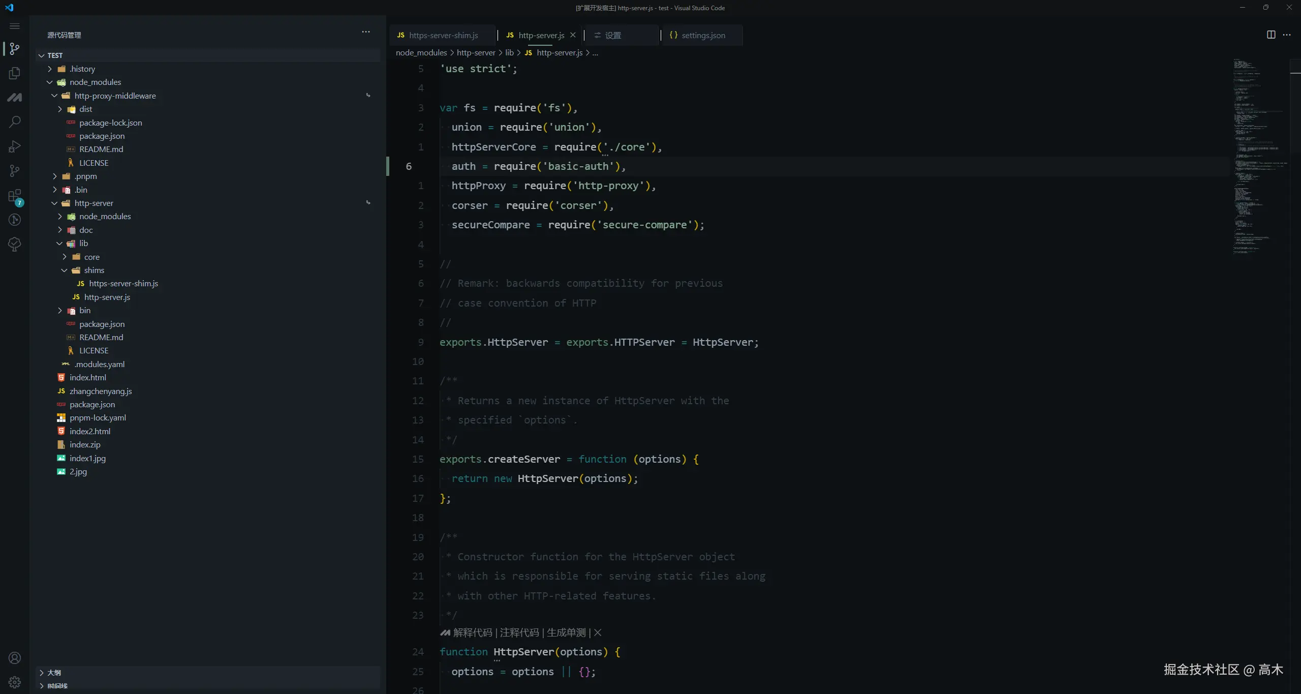Image resolution: width=1301 pixels, height=694 pixels.
Task: Open the Manage gear icon
Action: coord(15,682)
